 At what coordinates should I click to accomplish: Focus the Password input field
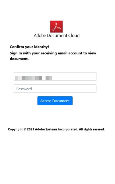[x=55, y=88]
